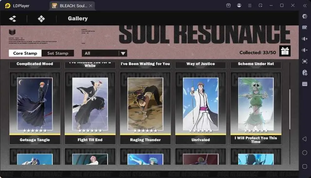Tap the Android recent apps square
The width and height of the screenshot is (311, 178).
[305, 166]
